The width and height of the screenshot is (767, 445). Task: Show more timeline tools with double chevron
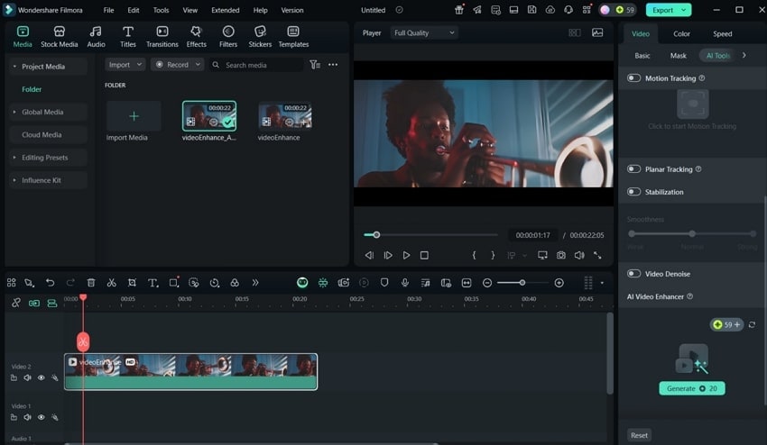click(255, 282)
